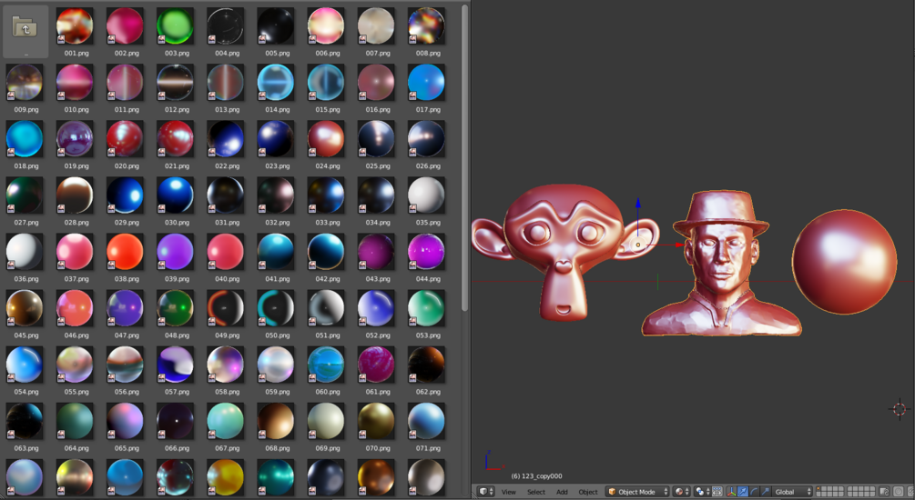
Task: Select magenta matcap 044.png
Action: coord(426,252)
